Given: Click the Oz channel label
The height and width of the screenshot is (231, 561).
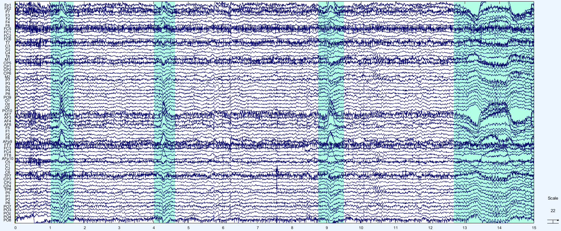Looking at the screenshot, I should 7,104.
